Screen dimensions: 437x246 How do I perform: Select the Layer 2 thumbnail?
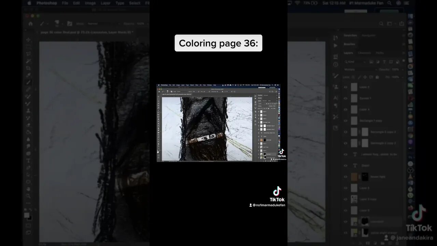354,87
